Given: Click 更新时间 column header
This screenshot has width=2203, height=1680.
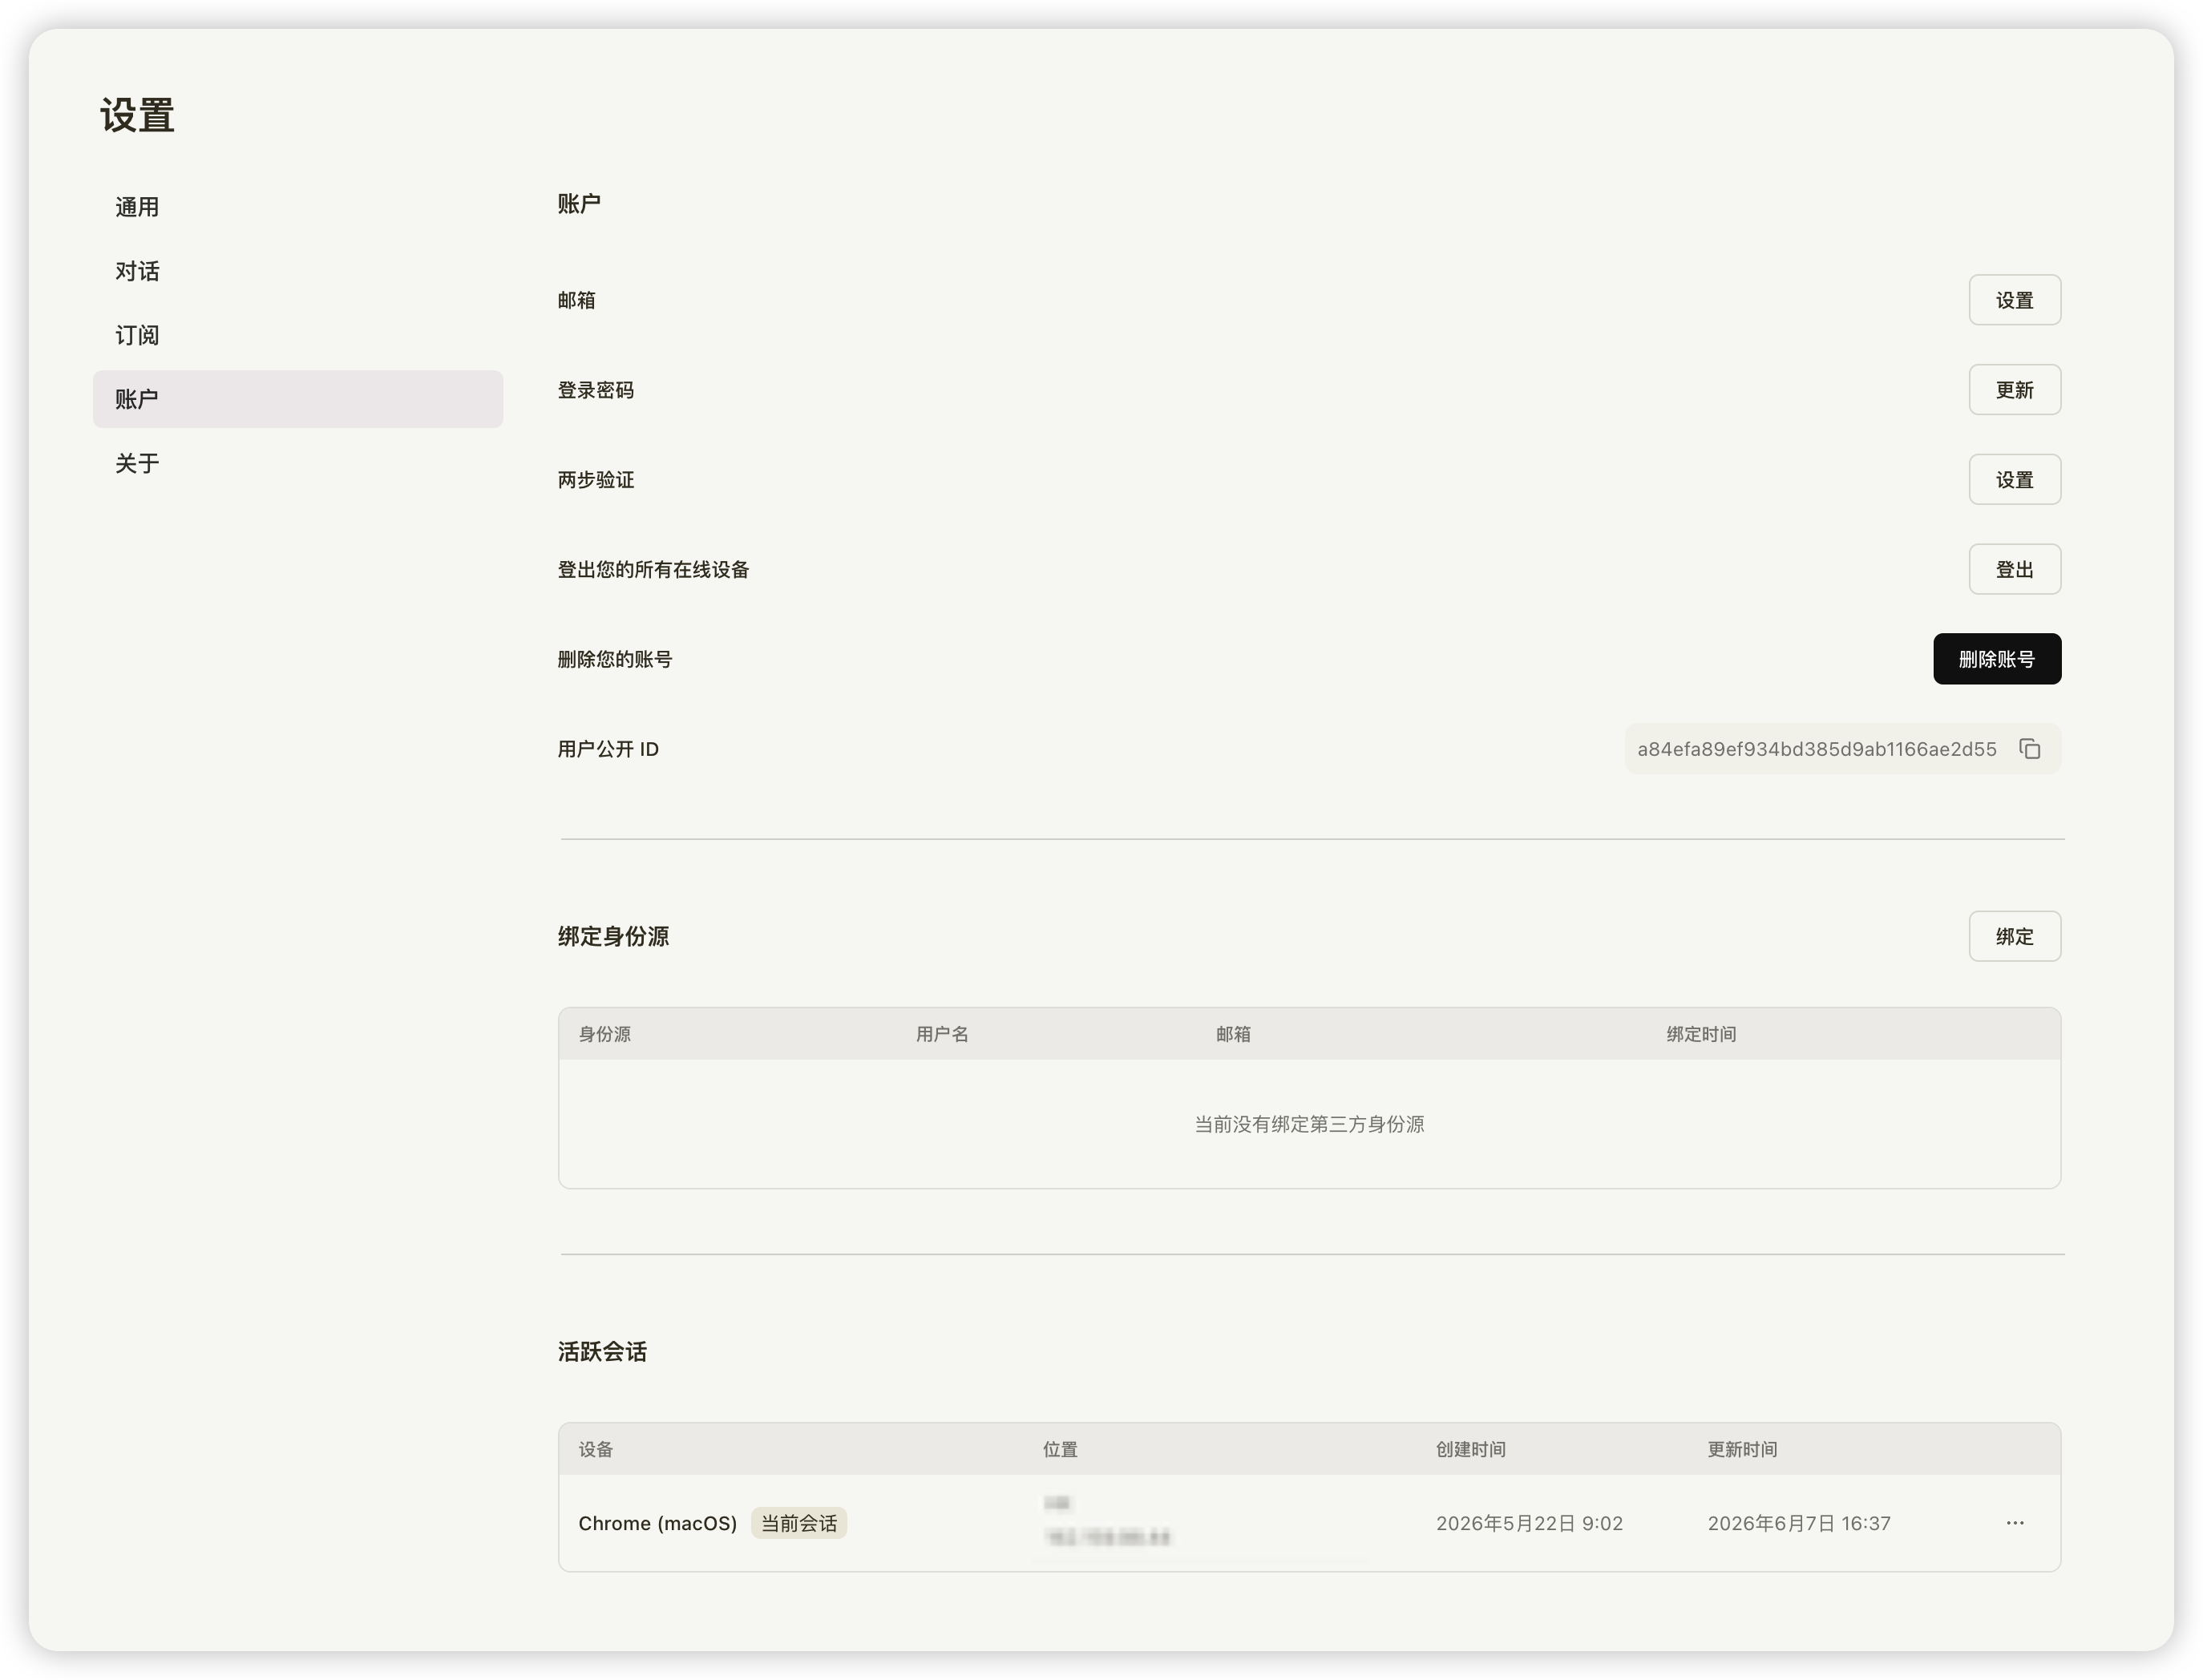Looking at the screenshot, I should [x=1742, y=1449].
